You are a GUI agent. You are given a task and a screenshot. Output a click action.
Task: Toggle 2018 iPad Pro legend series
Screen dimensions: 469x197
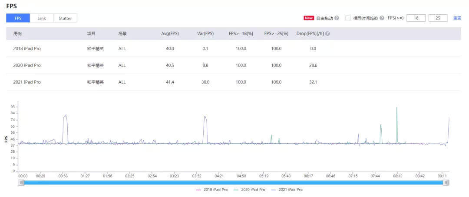pos(212,190)
